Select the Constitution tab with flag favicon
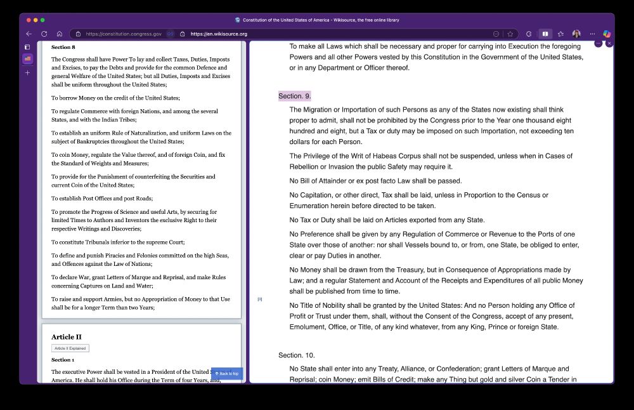 [x=27, y=58]
